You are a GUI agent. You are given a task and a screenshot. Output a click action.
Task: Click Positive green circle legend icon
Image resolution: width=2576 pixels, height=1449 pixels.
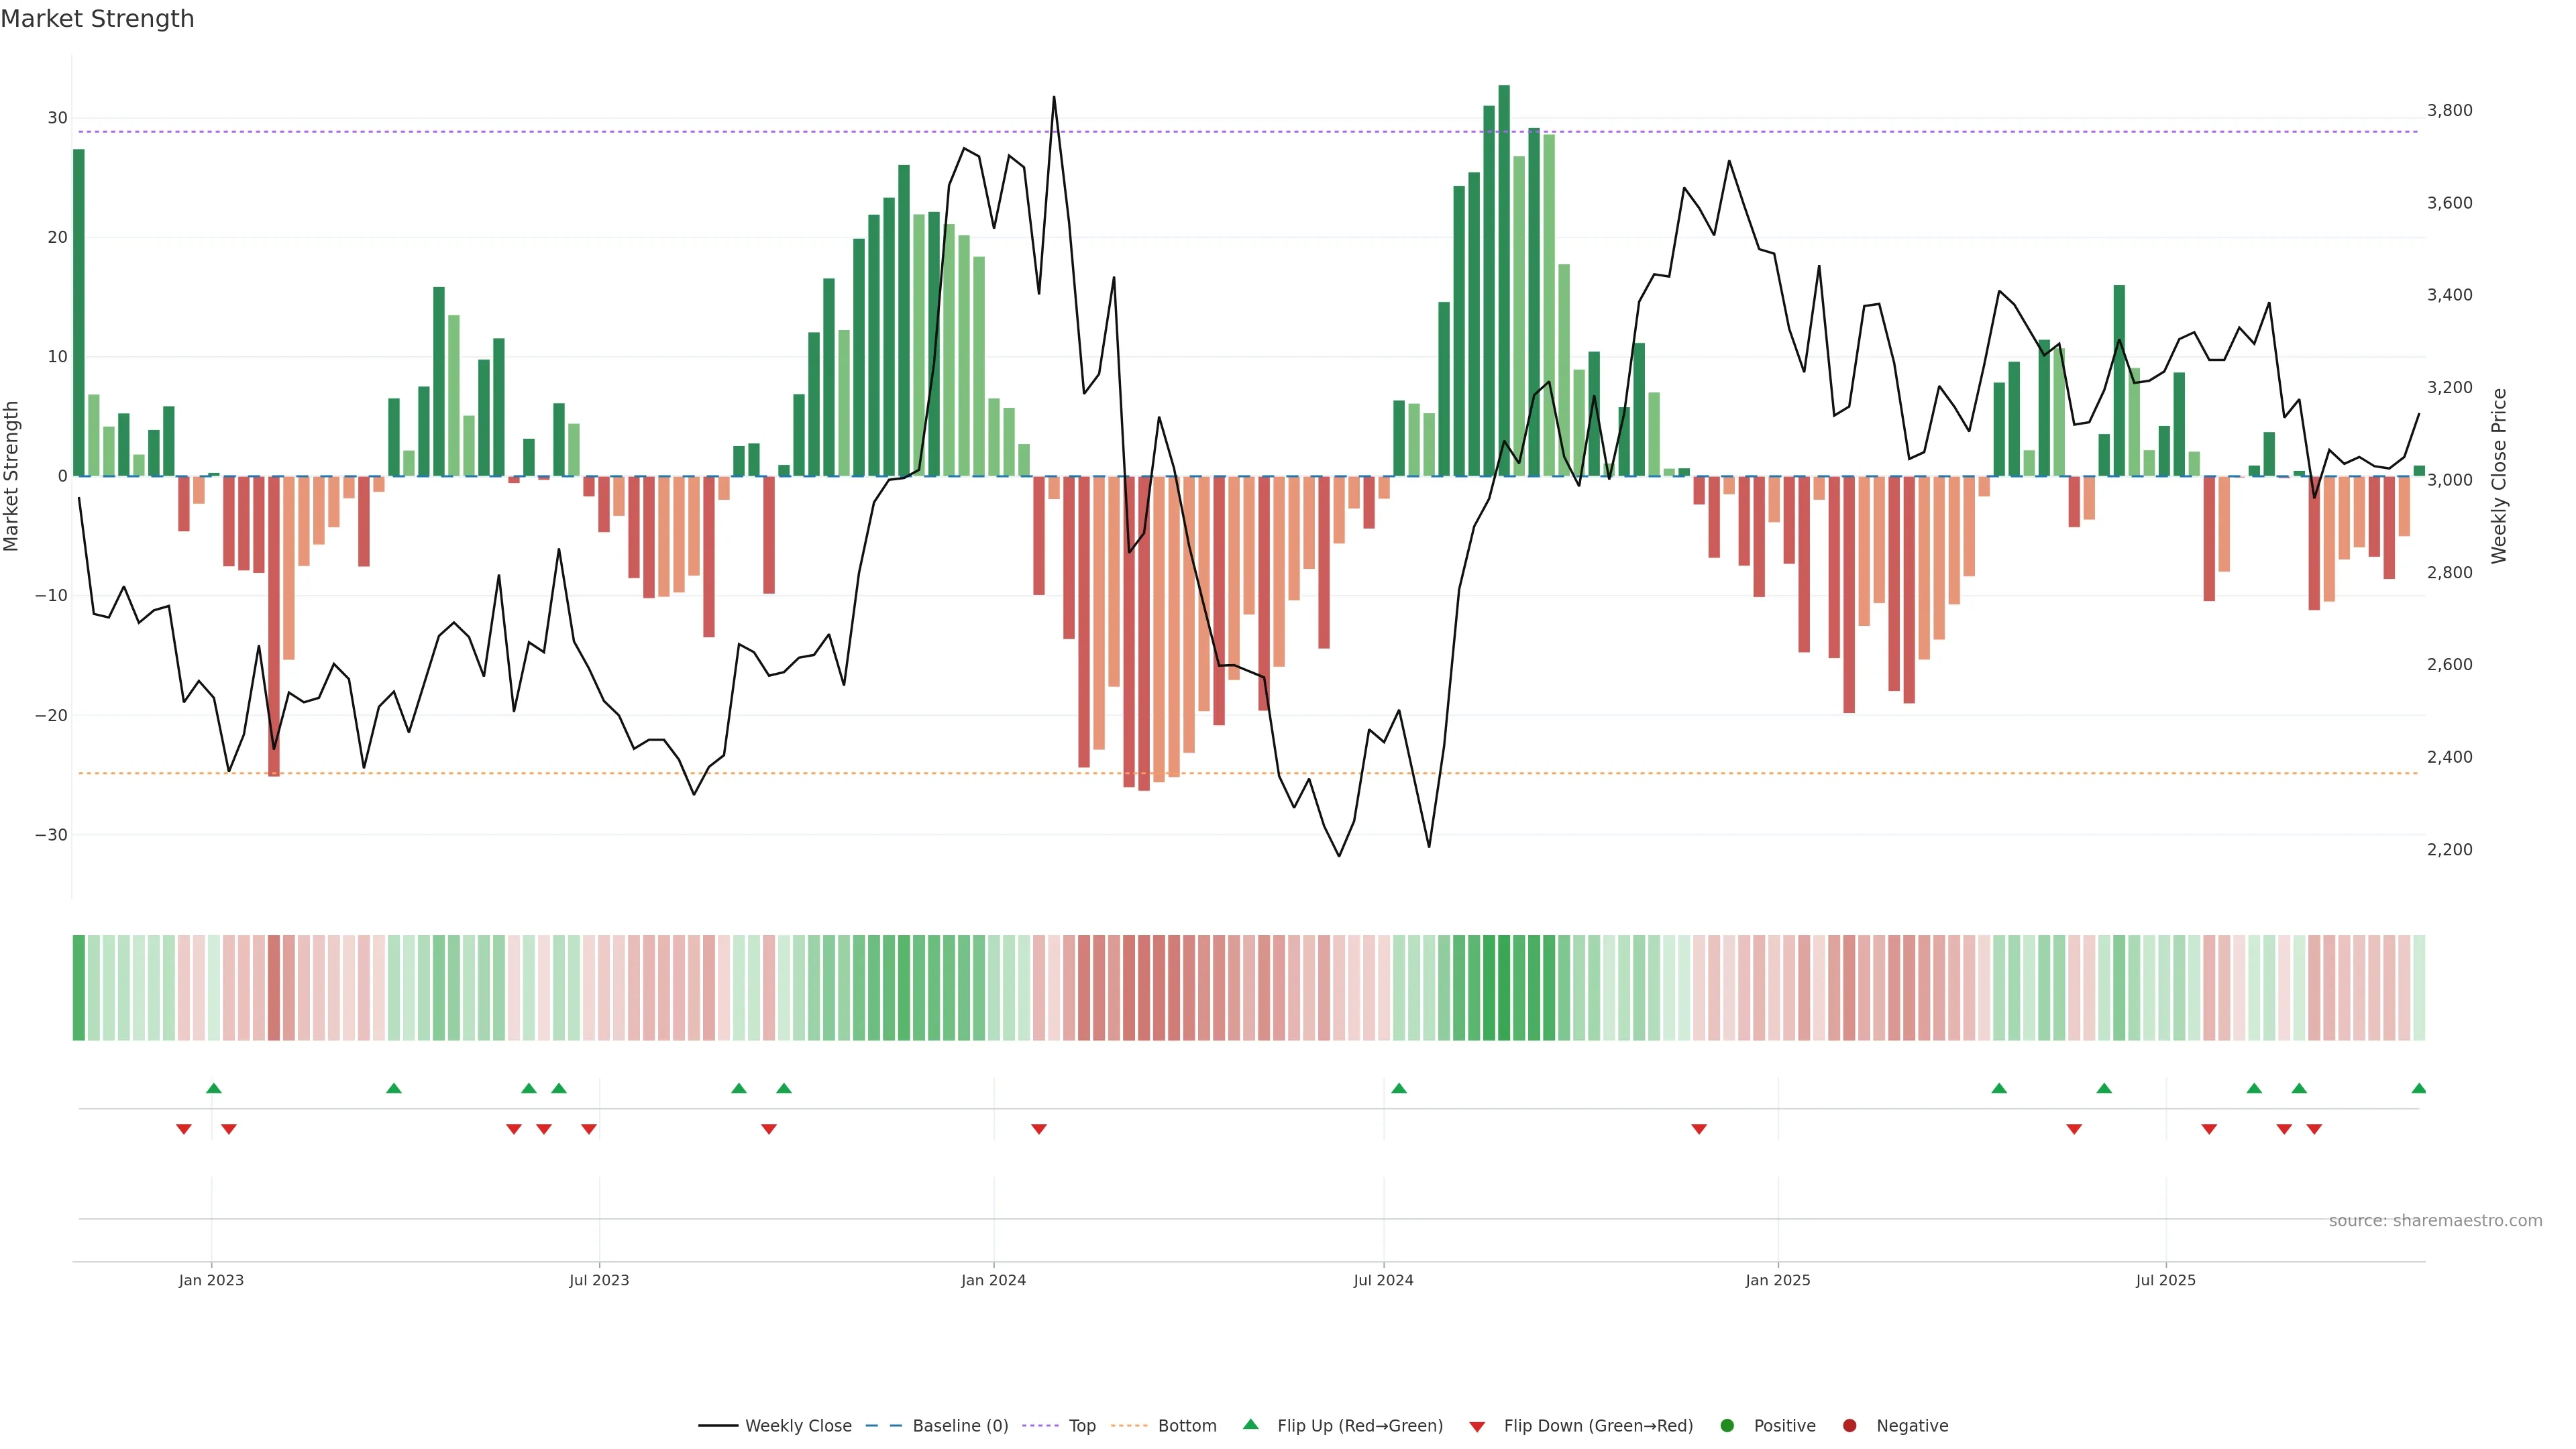pyautogui.click(x=1727, y=1426)
